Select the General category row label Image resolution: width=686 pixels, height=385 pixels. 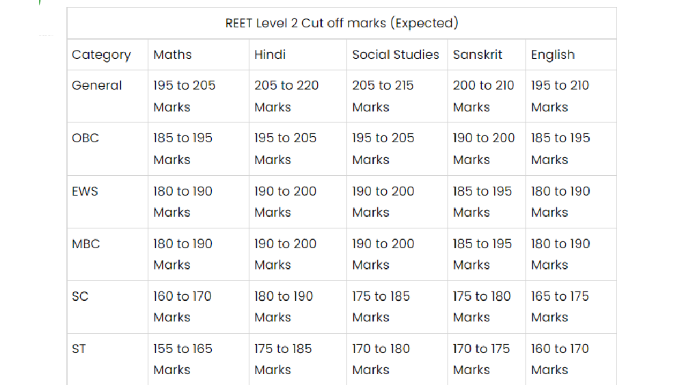[97, 86]
